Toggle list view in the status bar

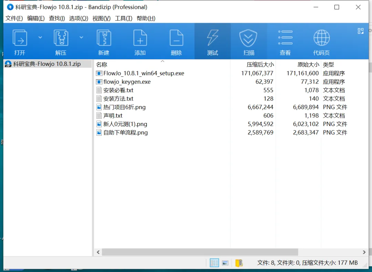(214, 262)
